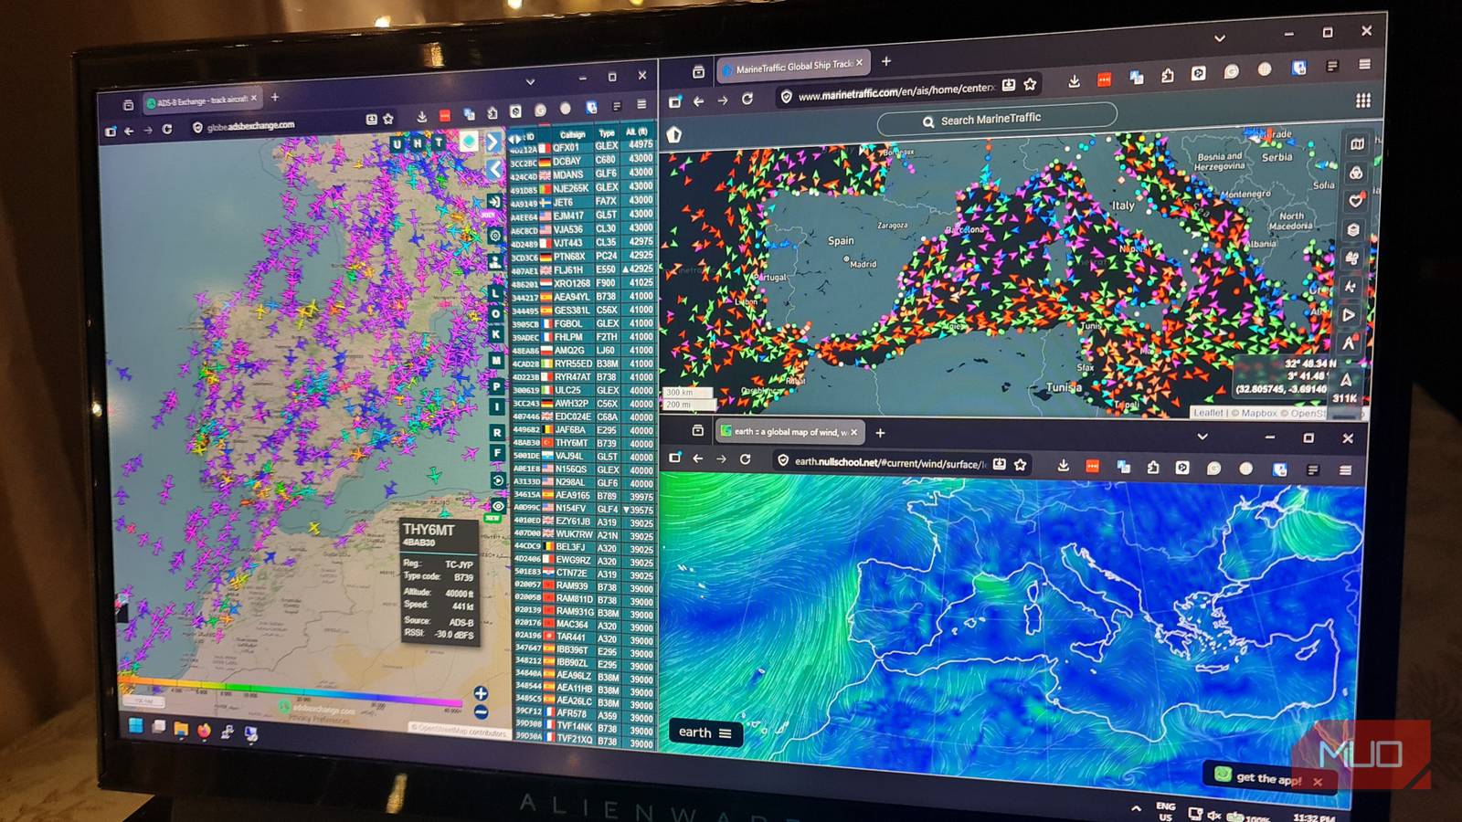Close the MarineTraffic tab
Viewport: 1462px width, 822px height.
859,63
